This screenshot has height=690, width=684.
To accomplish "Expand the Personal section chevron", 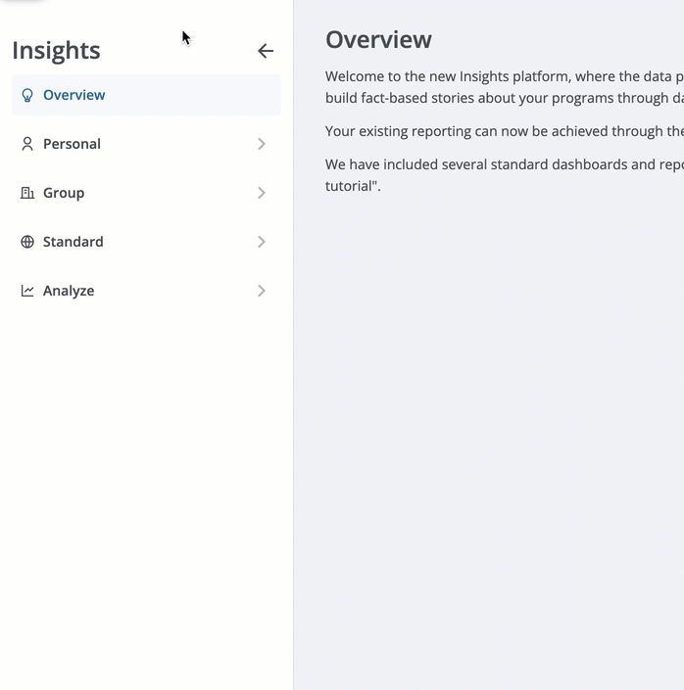I will point(262,144).
